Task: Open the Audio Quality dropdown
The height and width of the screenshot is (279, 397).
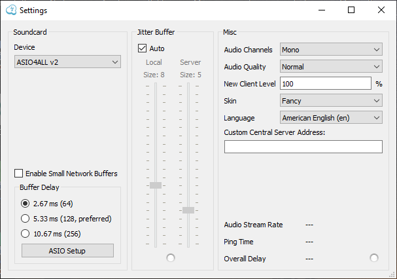Action: point(331,66)
